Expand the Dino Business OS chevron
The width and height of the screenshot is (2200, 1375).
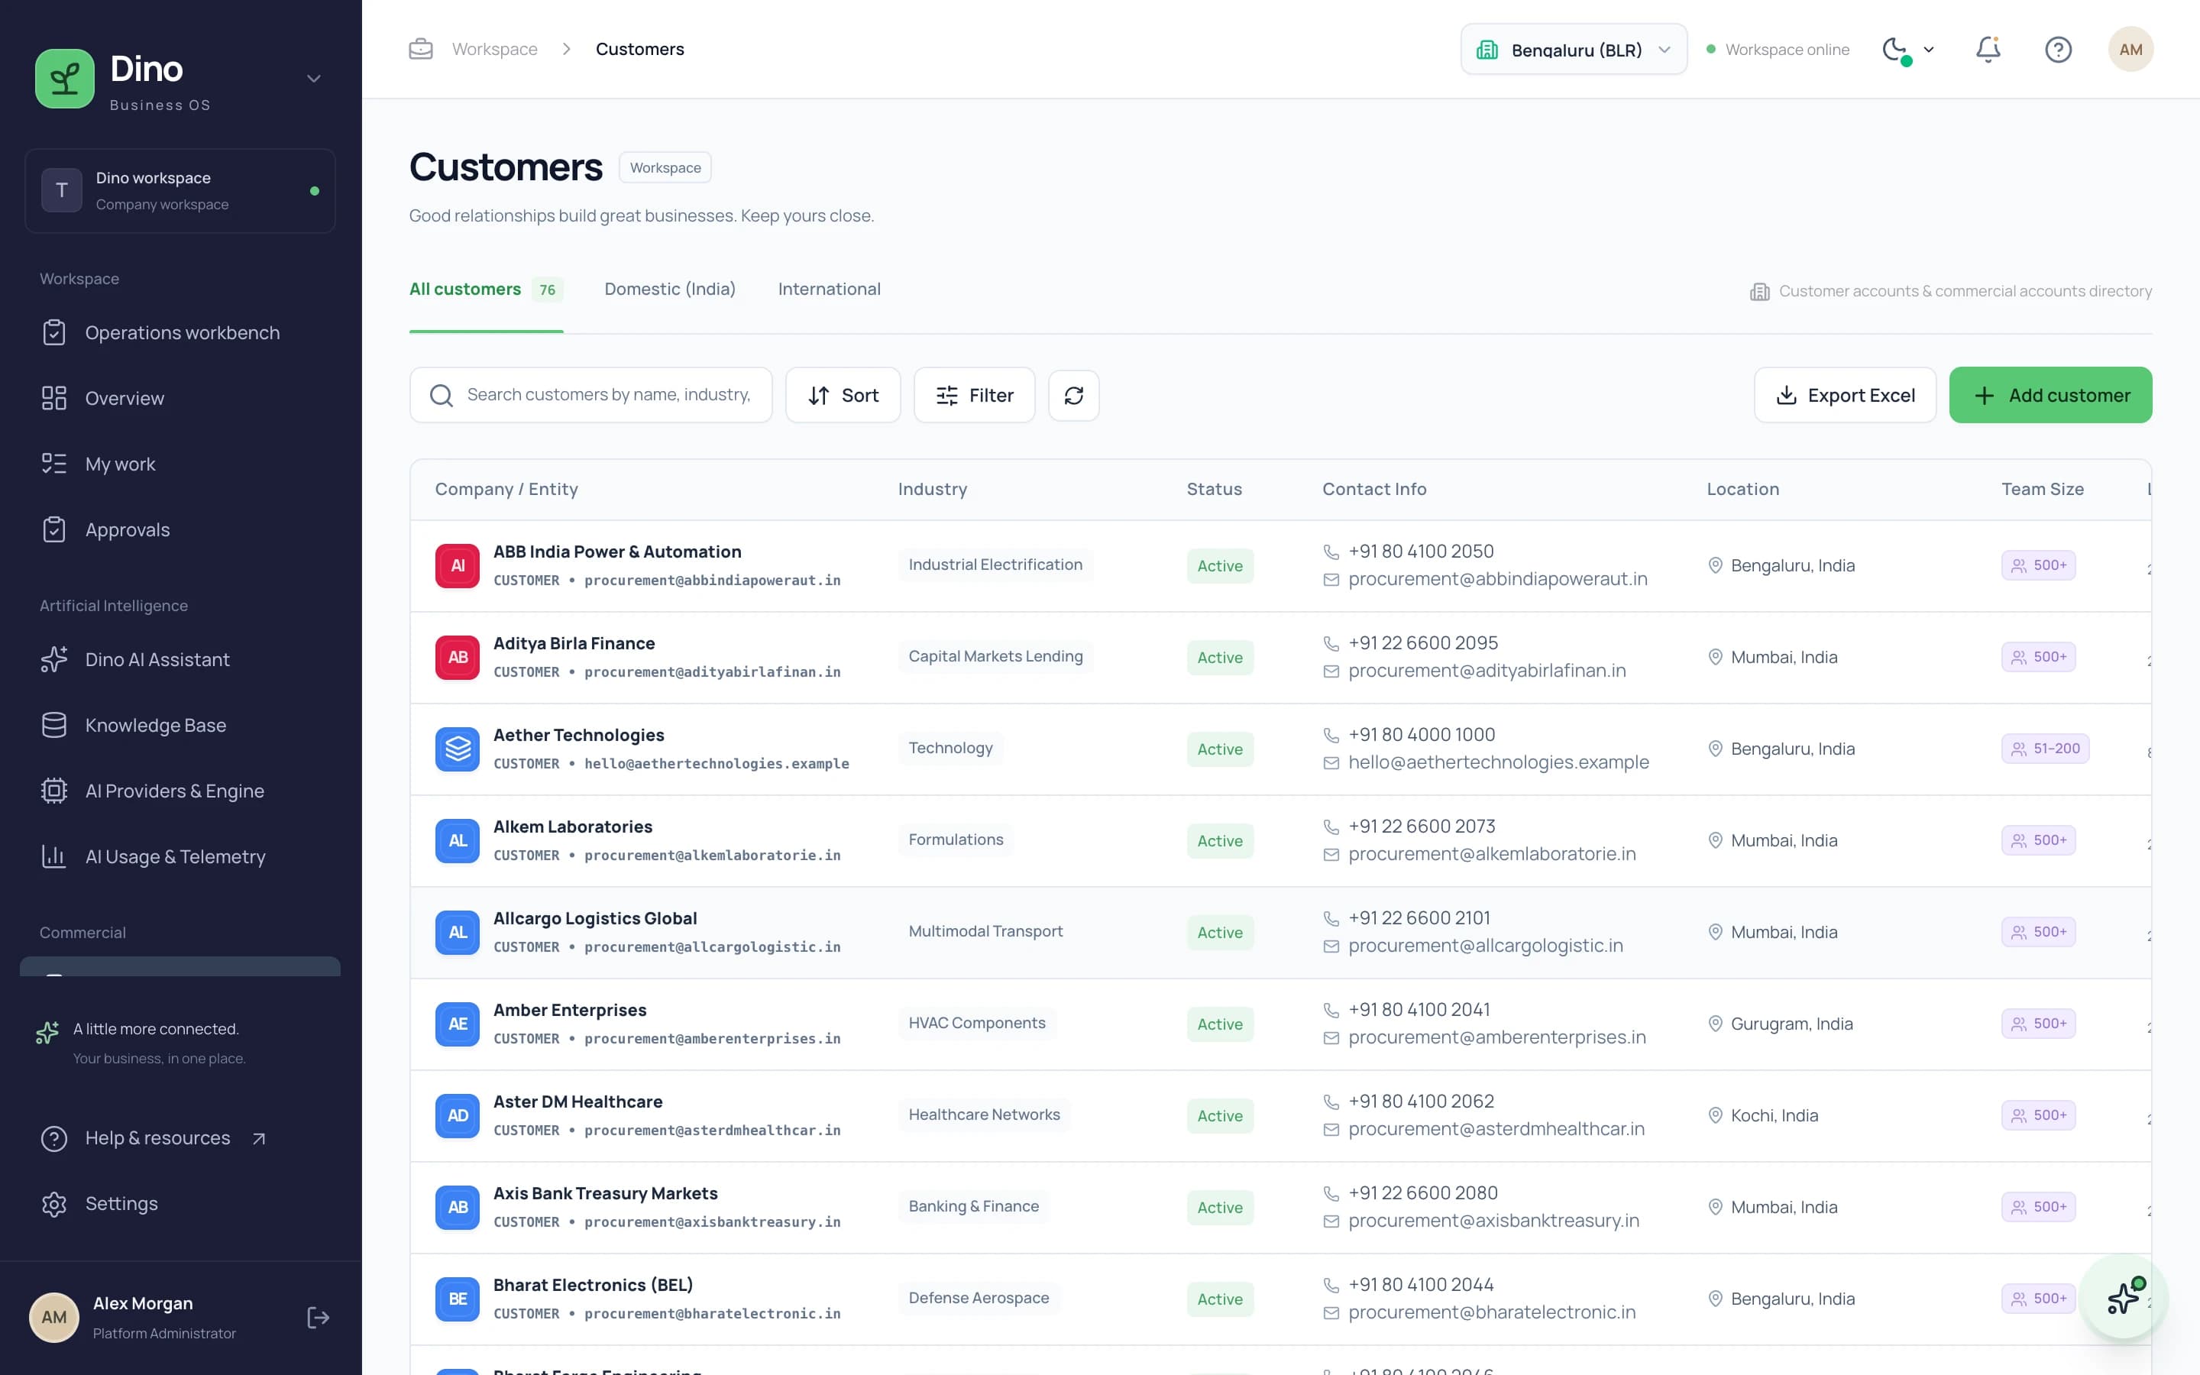pos(314,79)
